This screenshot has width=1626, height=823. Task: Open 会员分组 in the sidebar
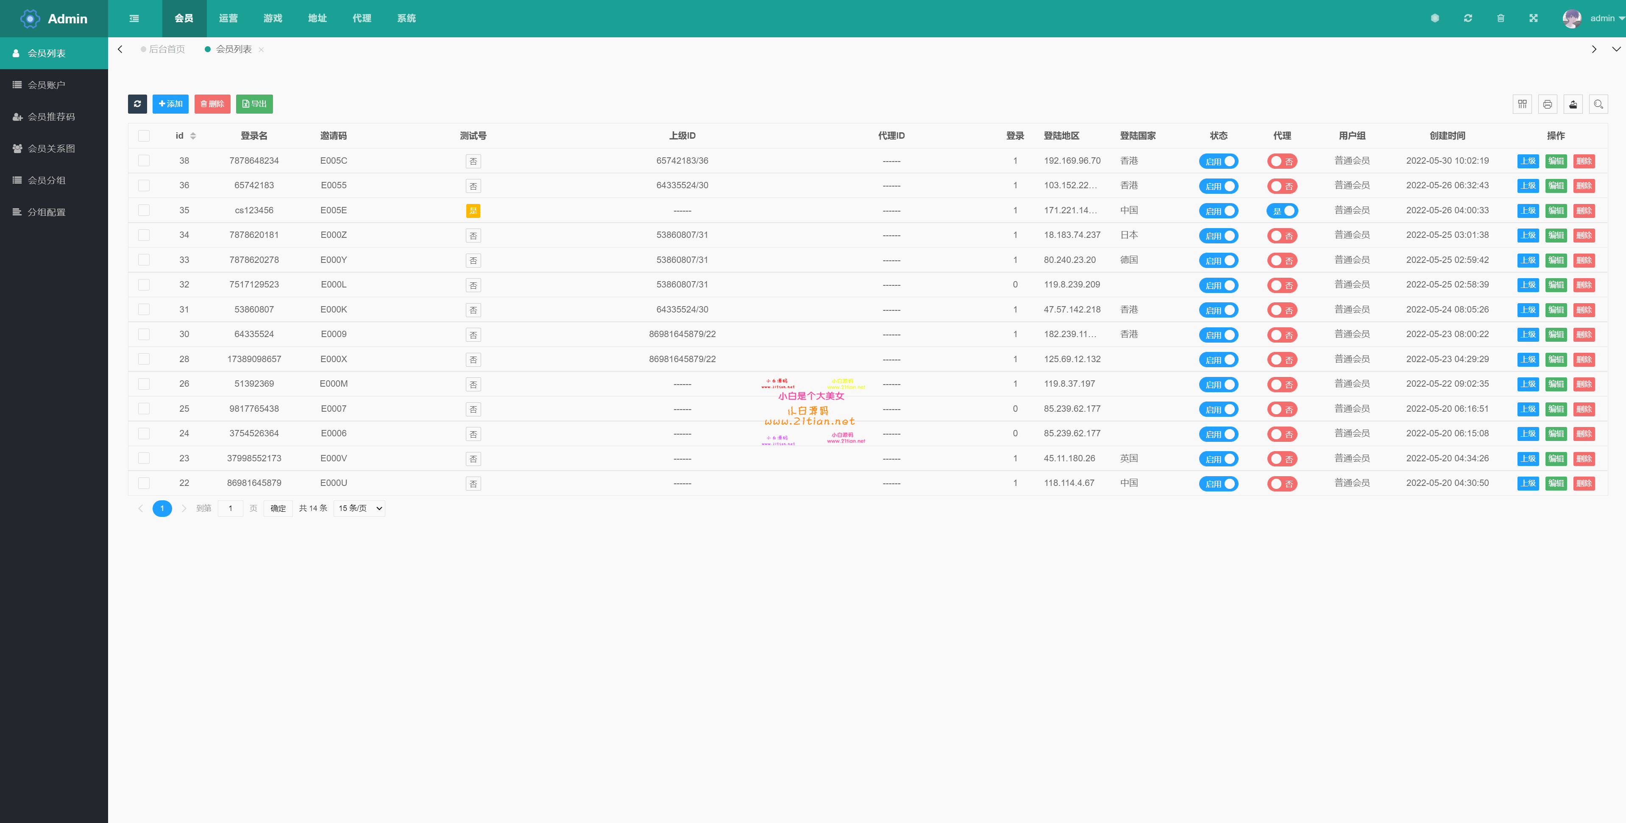point(54,180)
